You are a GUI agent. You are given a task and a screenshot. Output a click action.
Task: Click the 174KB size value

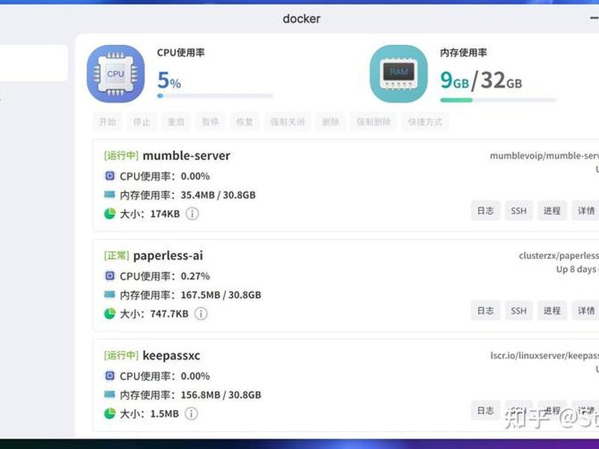165,214
